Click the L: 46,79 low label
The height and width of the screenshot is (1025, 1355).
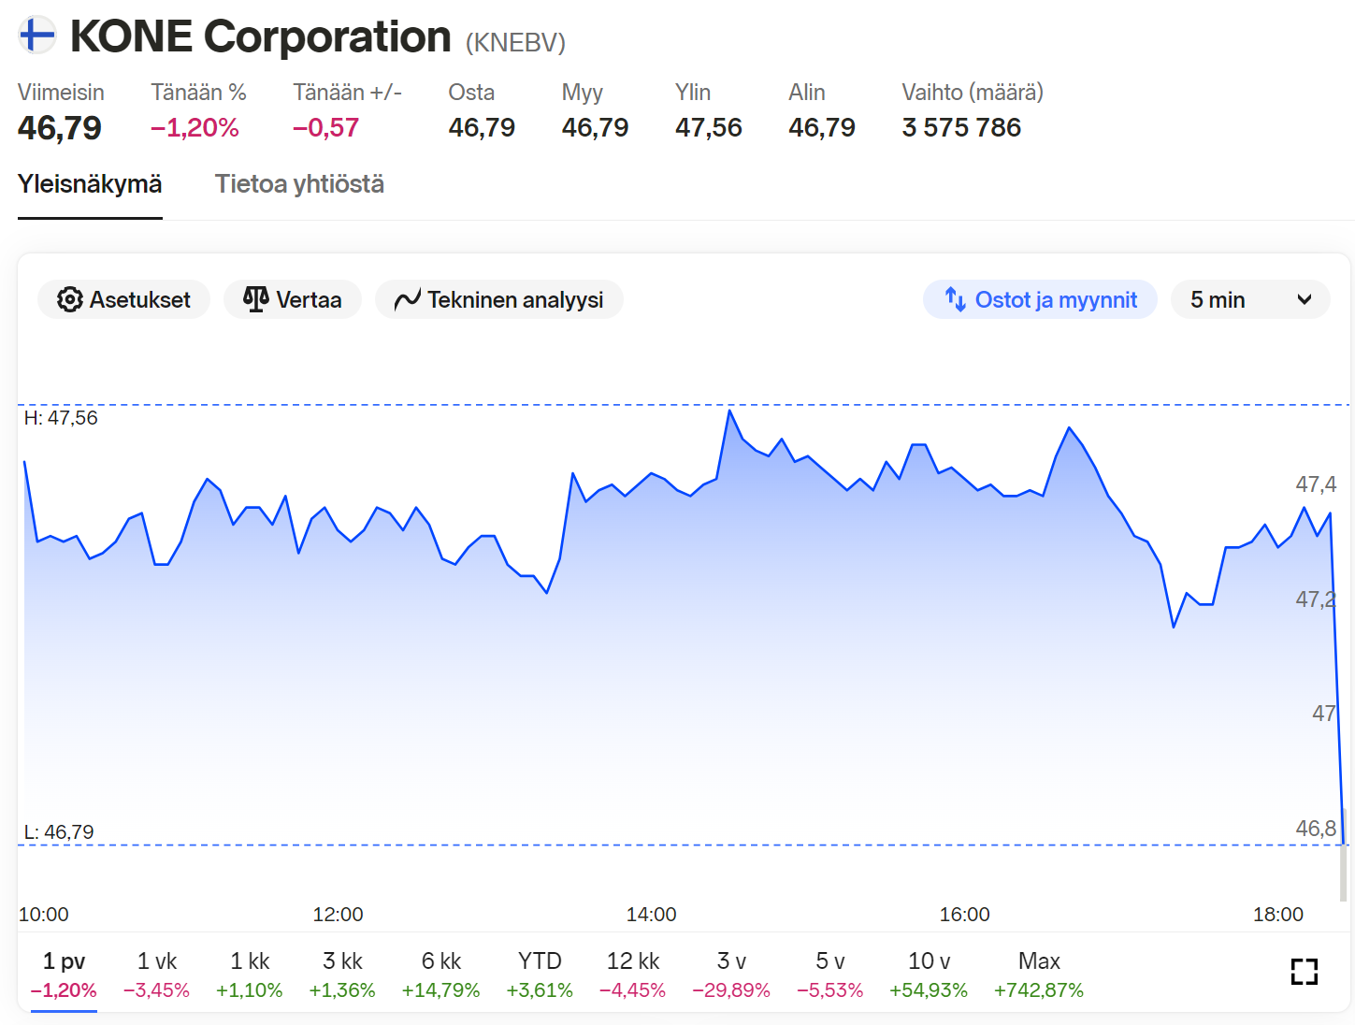coord(59,832)
